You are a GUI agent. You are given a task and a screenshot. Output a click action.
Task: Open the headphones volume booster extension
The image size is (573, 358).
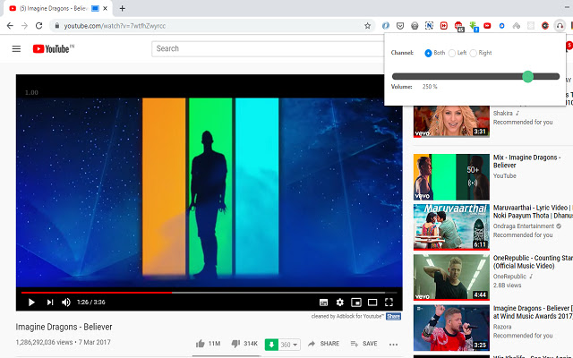point(560,26)
